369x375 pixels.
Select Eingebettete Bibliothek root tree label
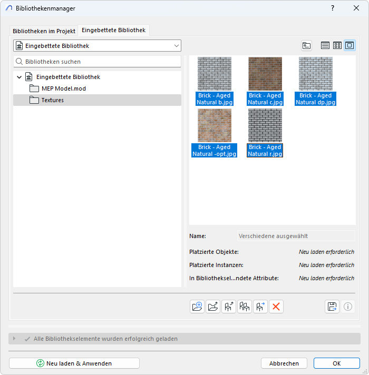click(68, 77)
